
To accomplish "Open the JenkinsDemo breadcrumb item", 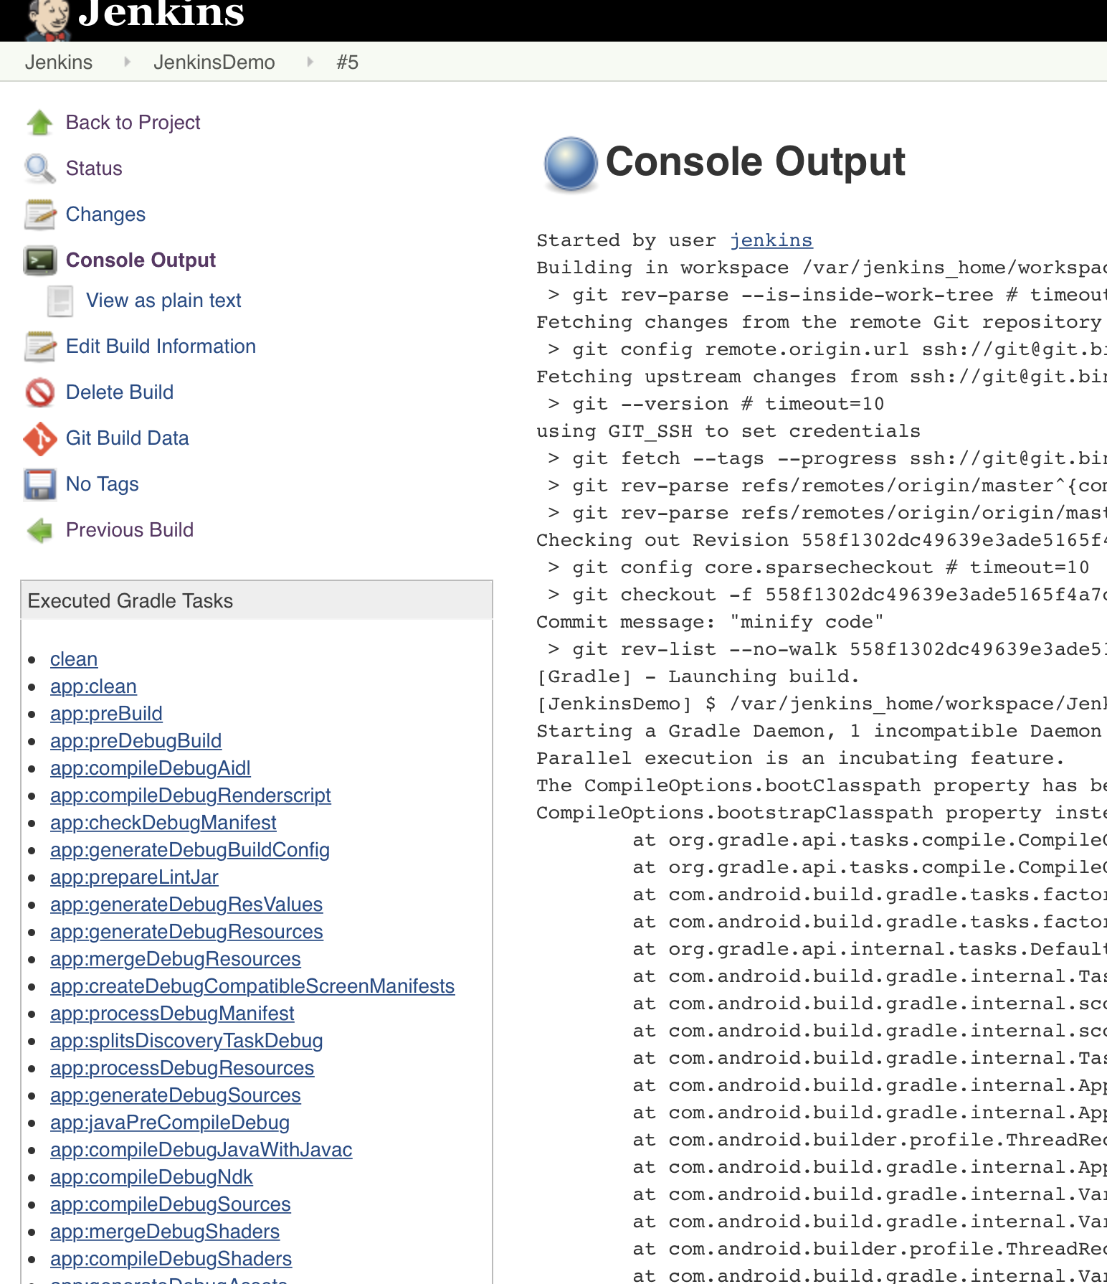I will point(214,62).
